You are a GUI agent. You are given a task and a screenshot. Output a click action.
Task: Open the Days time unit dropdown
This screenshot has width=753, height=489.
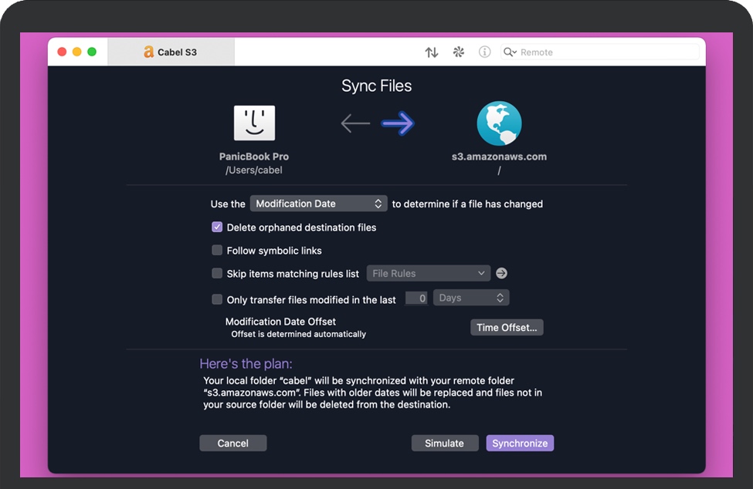[470, 298]
